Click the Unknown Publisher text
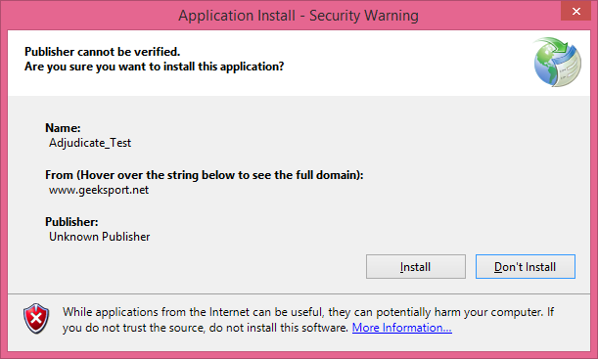Screen dimensions: 598x359 pyautogui.click(x=100, y=237)
